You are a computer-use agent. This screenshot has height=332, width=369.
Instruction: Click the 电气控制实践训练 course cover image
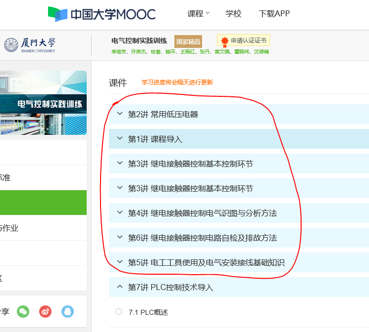point(43,103)
